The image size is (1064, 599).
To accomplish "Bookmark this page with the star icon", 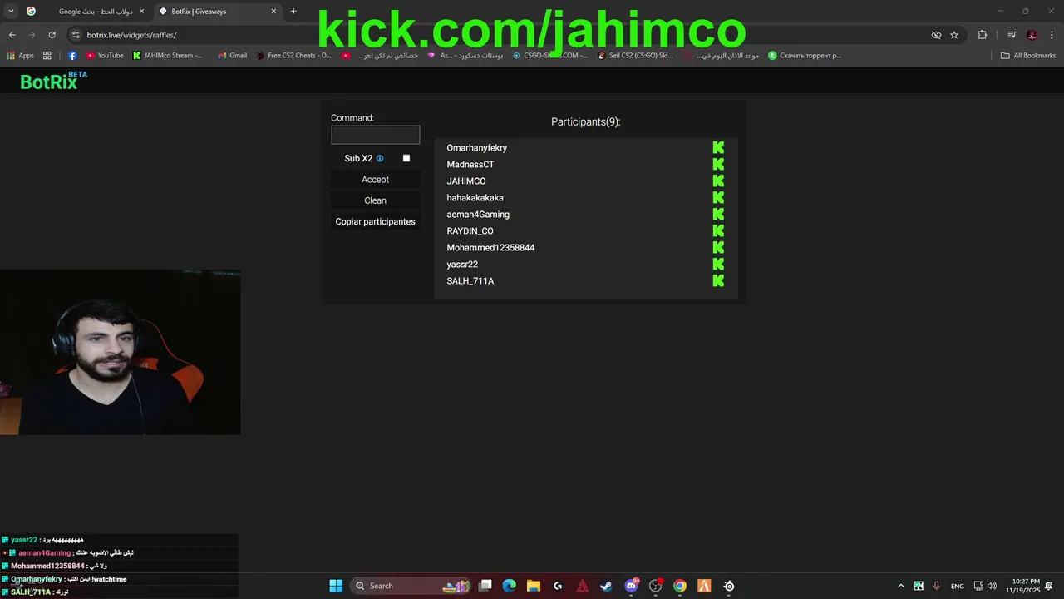I will [x=954, y=35].
